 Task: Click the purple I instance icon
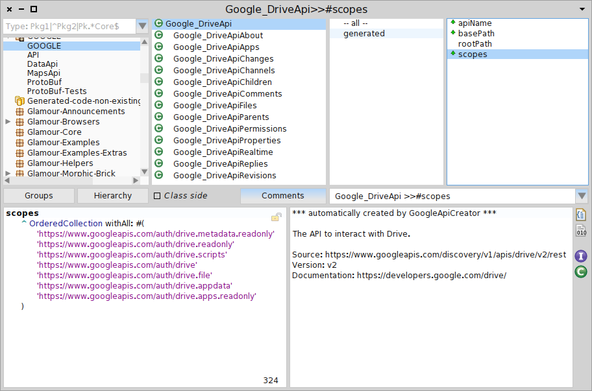(581, 256)
